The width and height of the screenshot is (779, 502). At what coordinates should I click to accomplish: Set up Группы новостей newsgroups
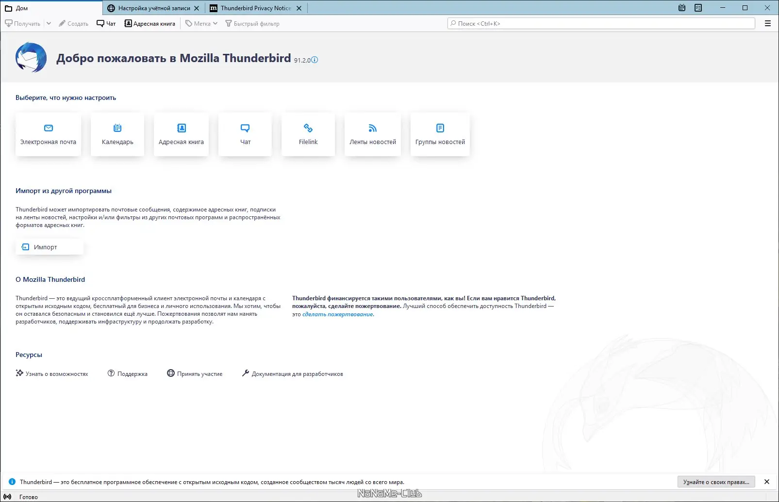(x=440, y=134)
